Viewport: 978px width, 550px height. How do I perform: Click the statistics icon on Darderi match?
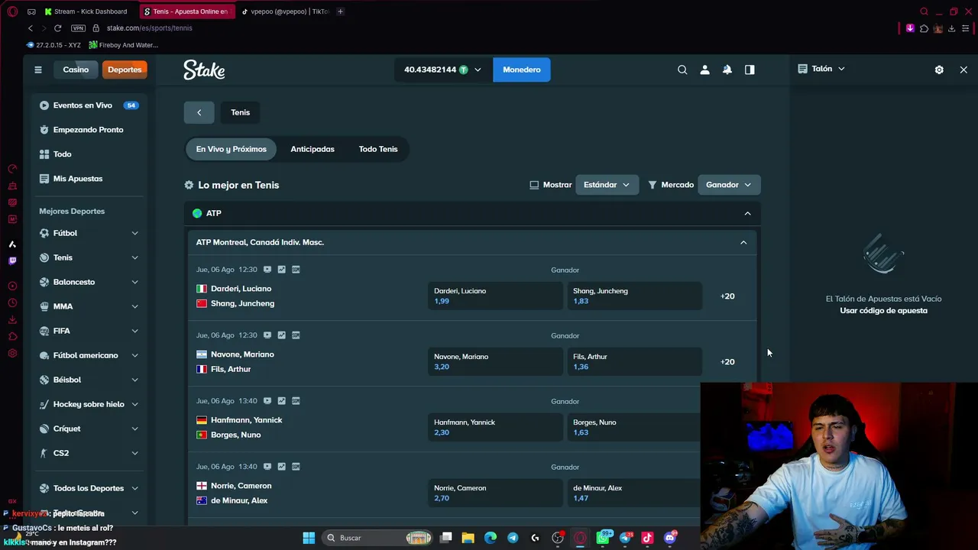pyautogui.click(x=282, y=270)
